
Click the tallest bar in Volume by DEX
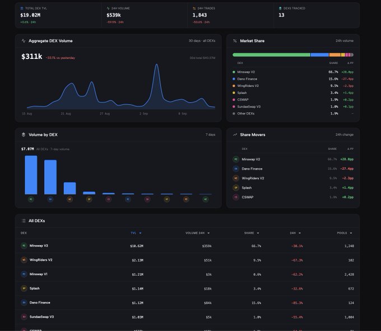[x=31, y=175]
